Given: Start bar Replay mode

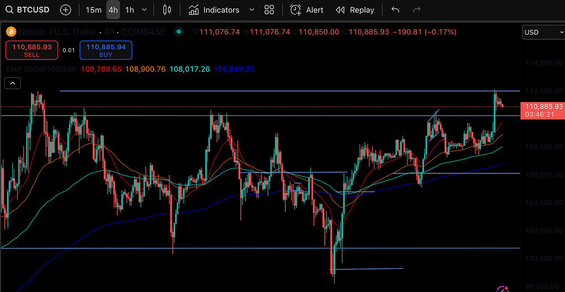Looking at the screenshot, I should (x=355, y=10).
